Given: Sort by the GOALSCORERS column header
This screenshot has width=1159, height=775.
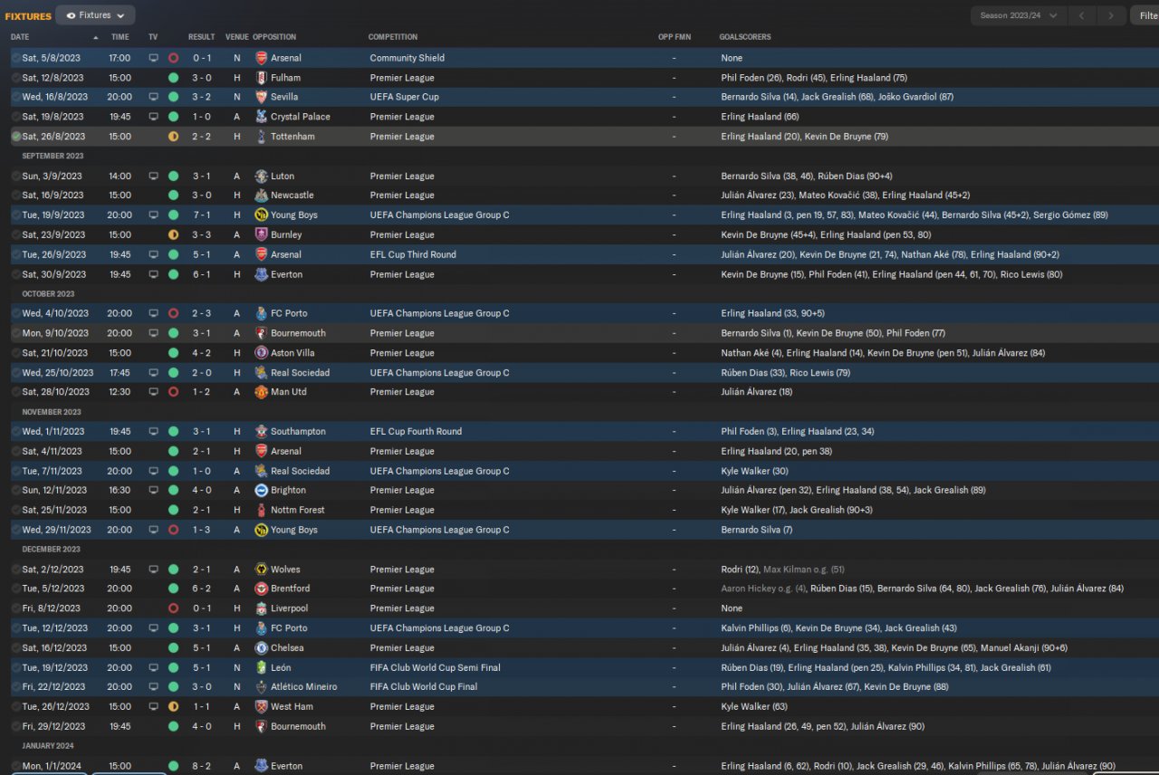Looking at the screenshot, I should (745, 37).
